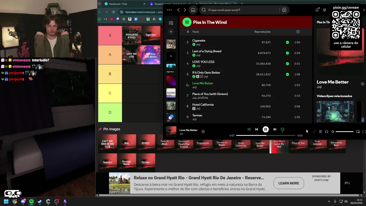Show hidden system tray icons

tap(329, 201)
